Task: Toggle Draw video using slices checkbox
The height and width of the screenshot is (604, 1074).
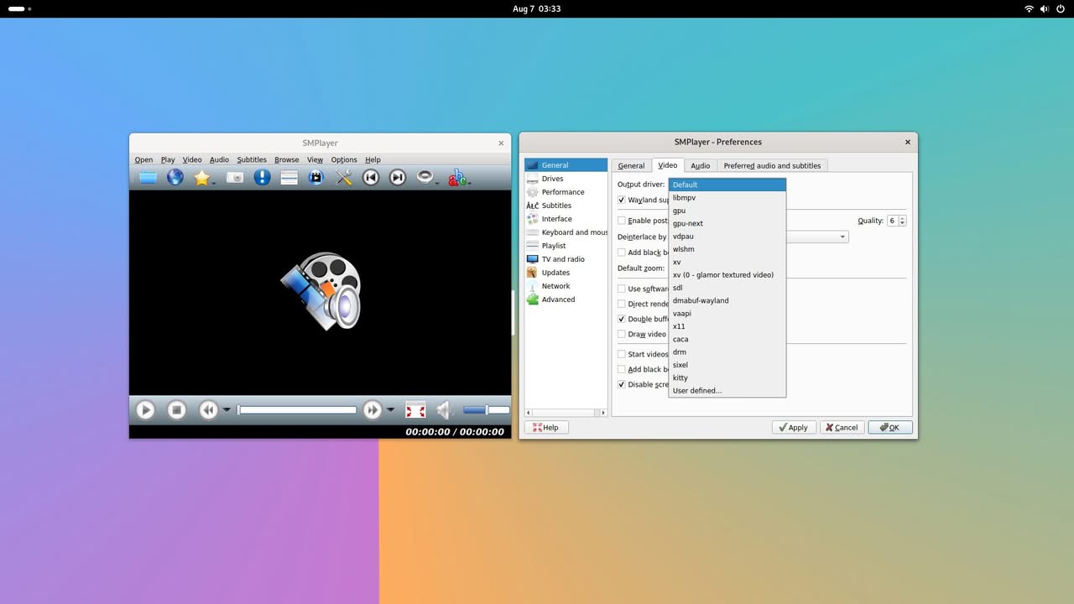Action: (622, 334)
